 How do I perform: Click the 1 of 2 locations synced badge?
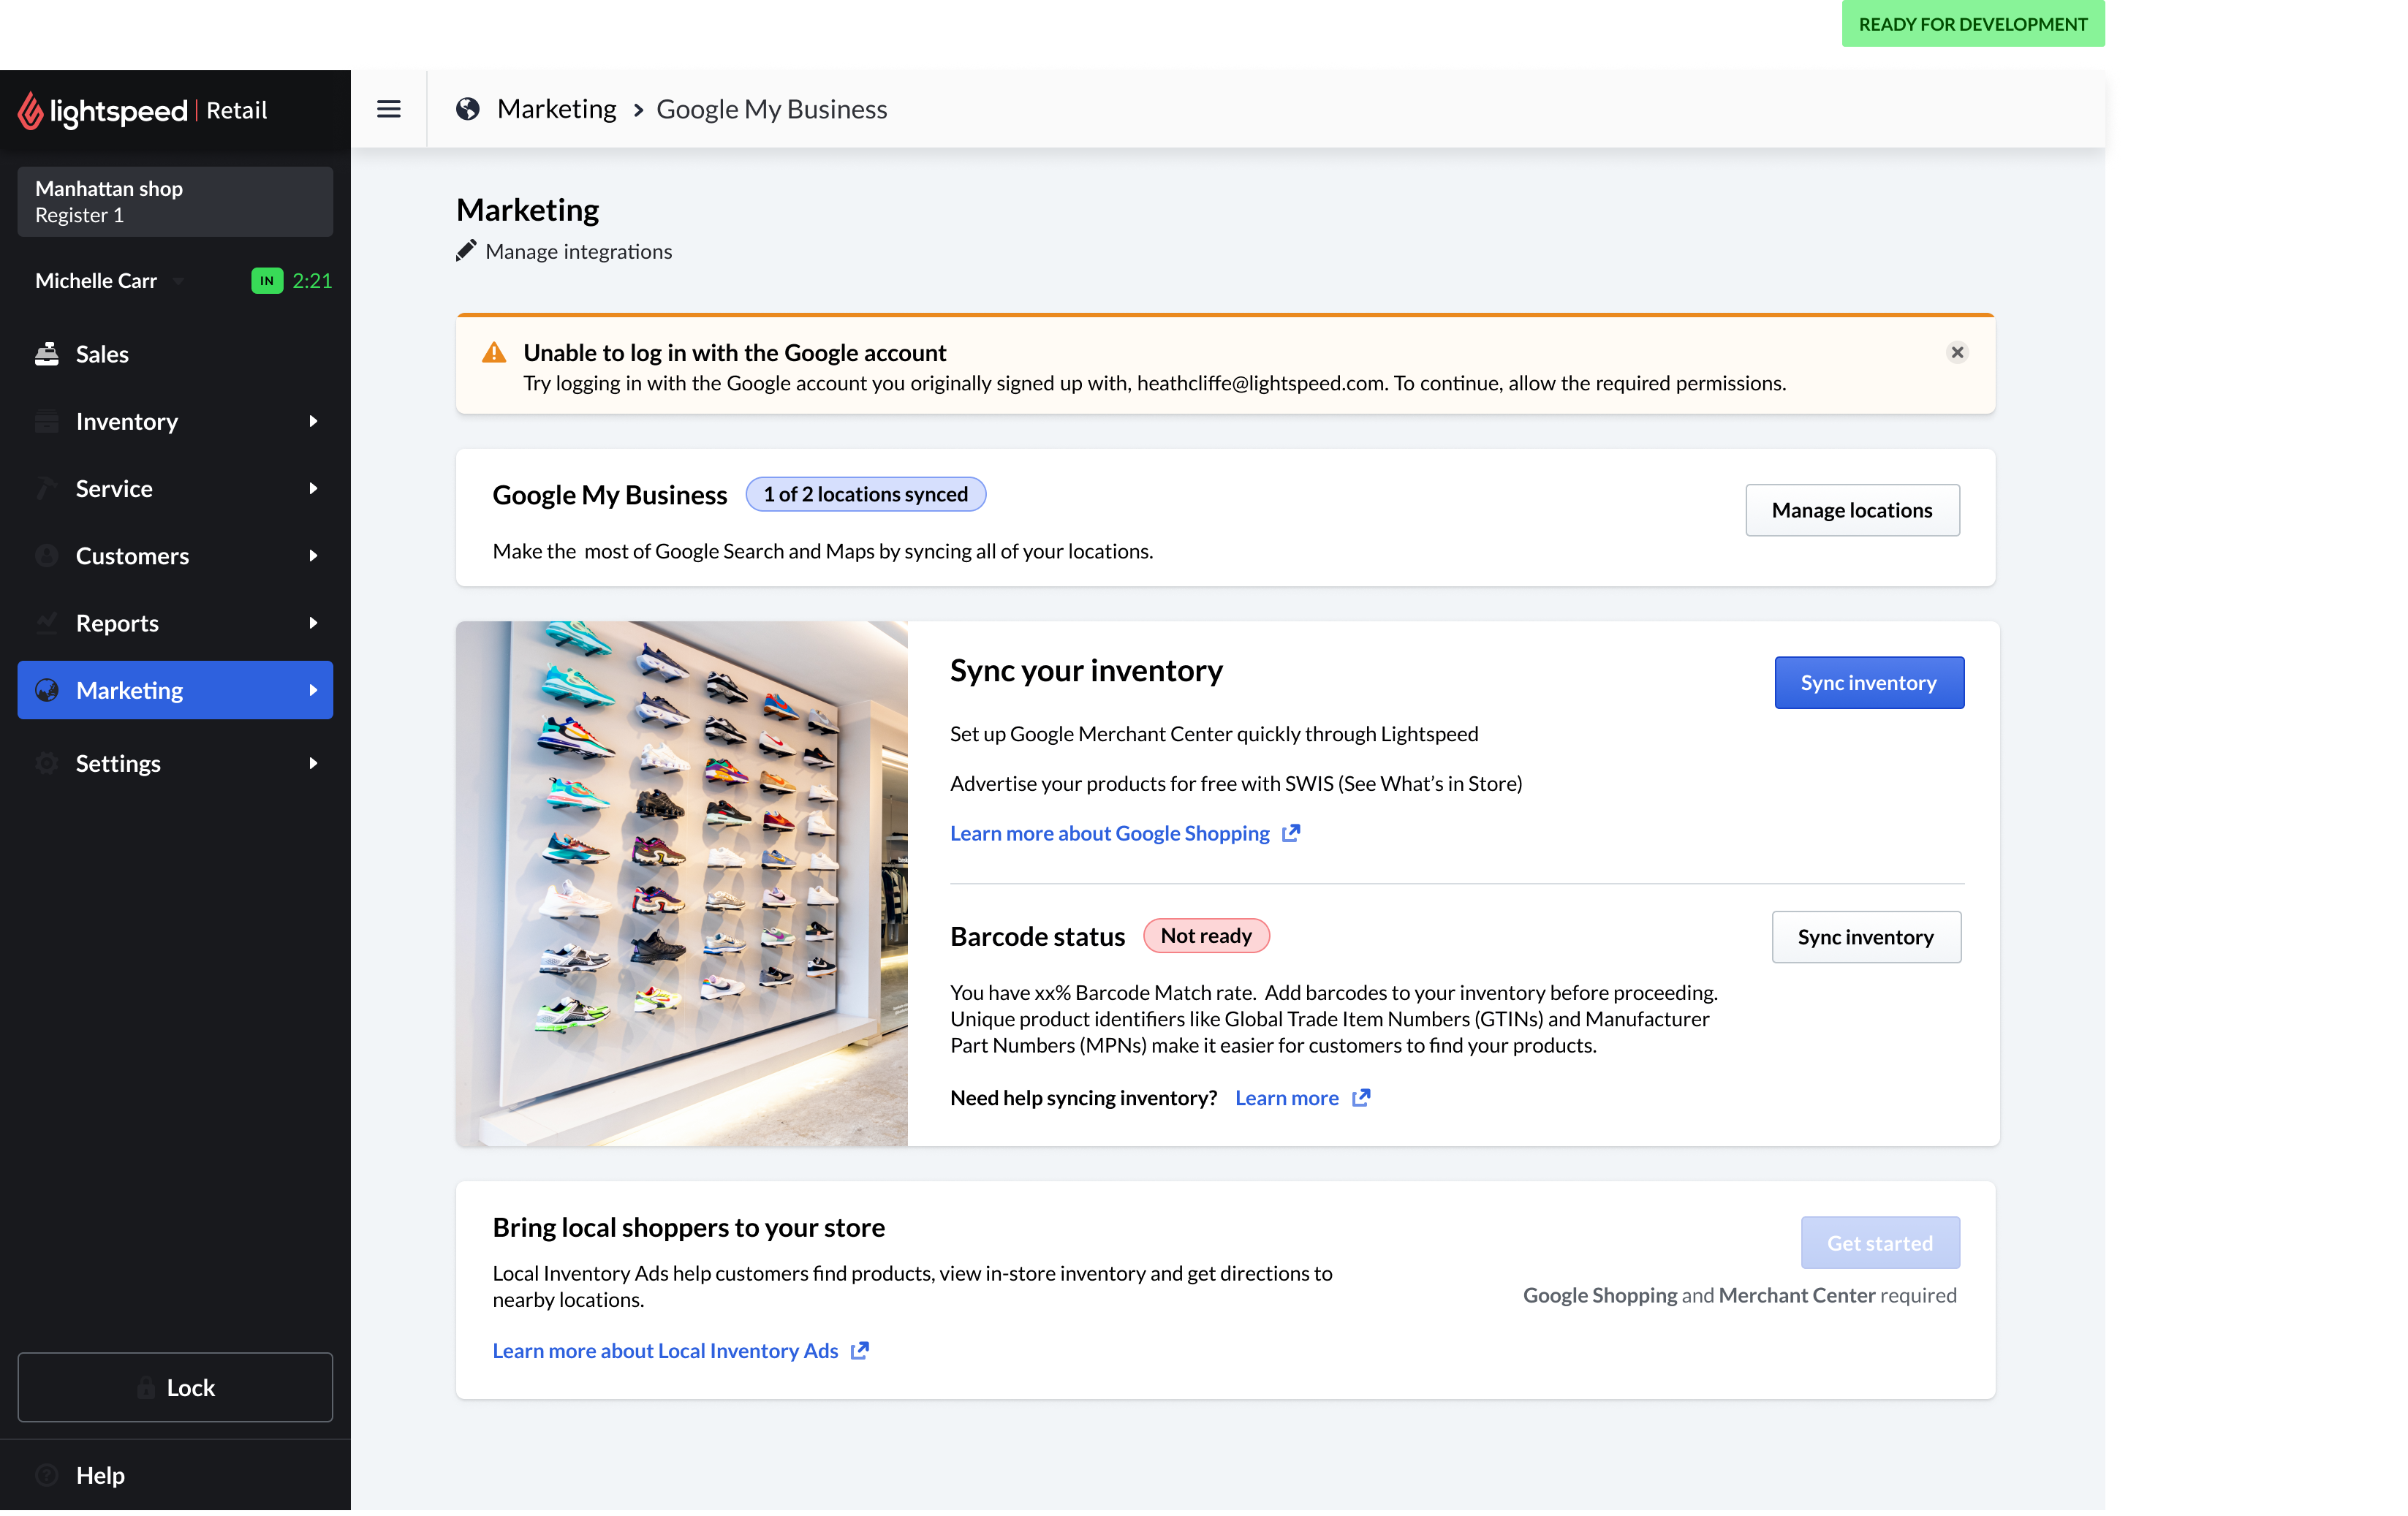(866, 494)
